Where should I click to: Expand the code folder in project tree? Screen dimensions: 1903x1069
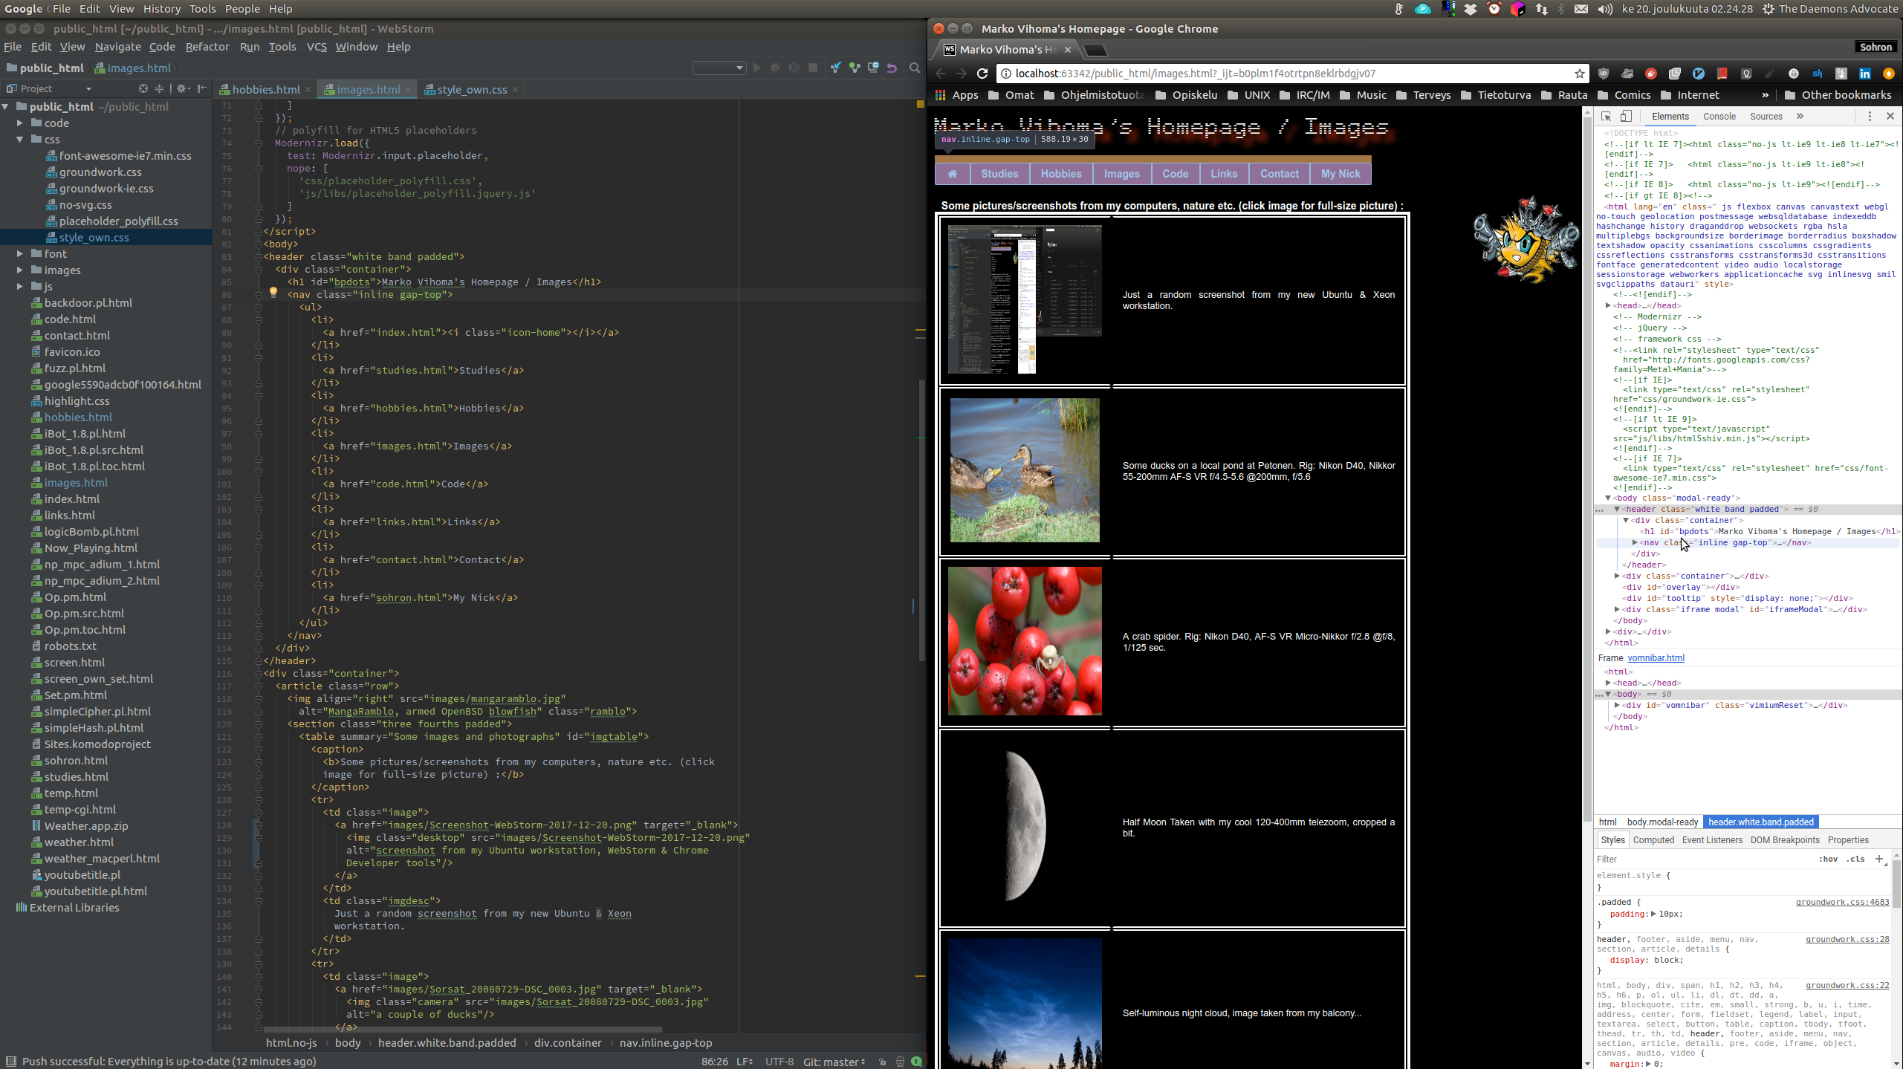point(19,123)
